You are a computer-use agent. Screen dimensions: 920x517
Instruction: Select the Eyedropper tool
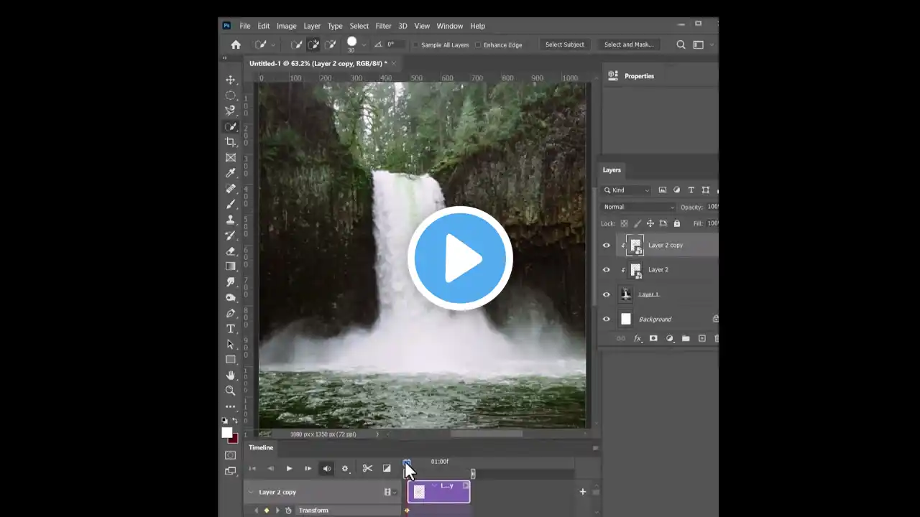click(230, 173)
